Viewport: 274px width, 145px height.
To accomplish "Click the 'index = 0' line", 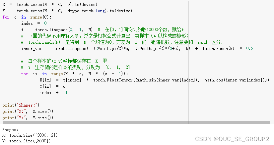I will pyautogui.click(x=34, y=24).
